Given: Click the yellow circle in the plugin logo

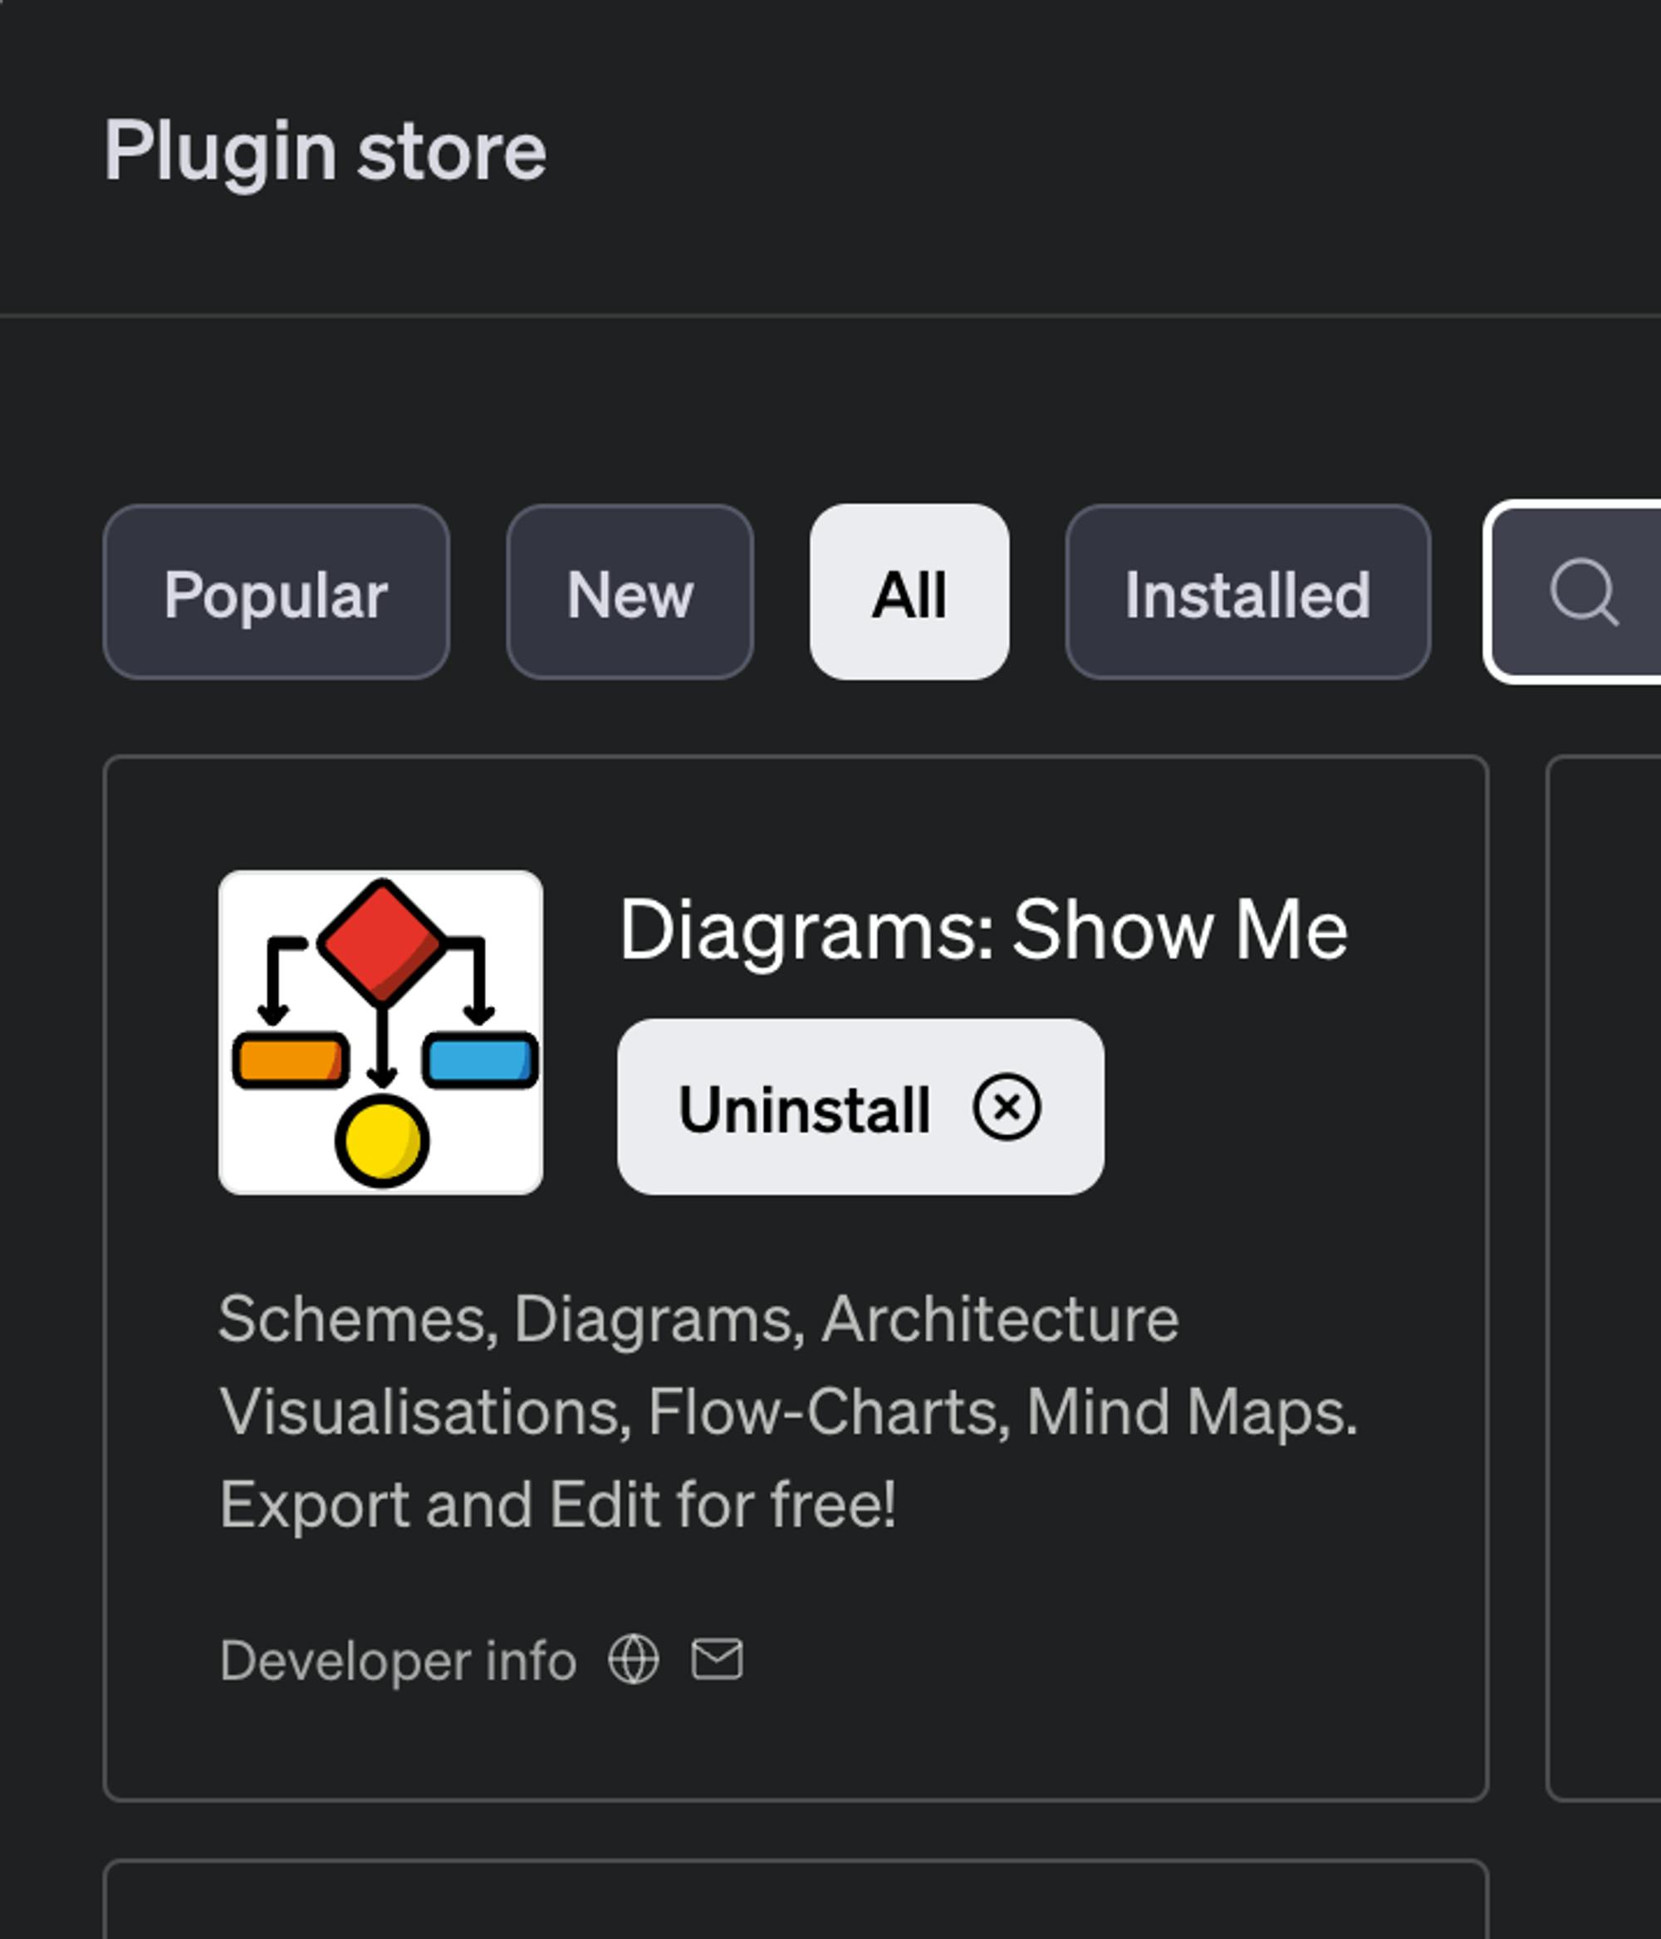Looking at the screenshot, I should (382, 1142).
